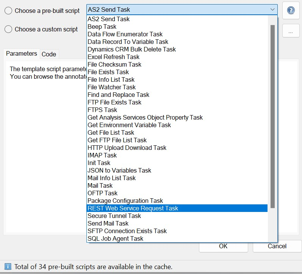
Task: Select Package Configuration Task
Action: (x=177, y=201)
